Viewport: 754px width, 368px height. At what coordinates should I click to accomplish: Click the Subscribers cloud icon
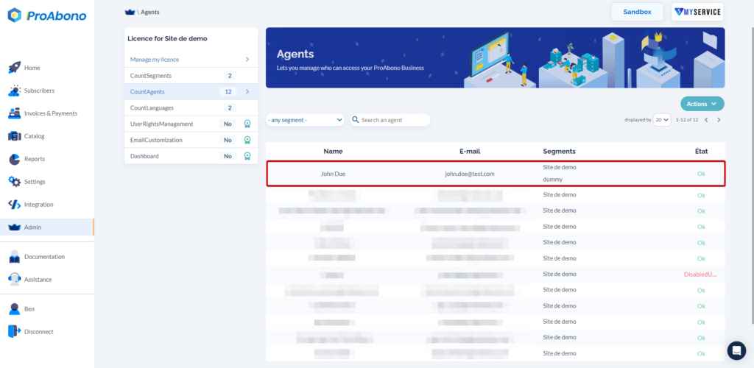pos(15,91)
